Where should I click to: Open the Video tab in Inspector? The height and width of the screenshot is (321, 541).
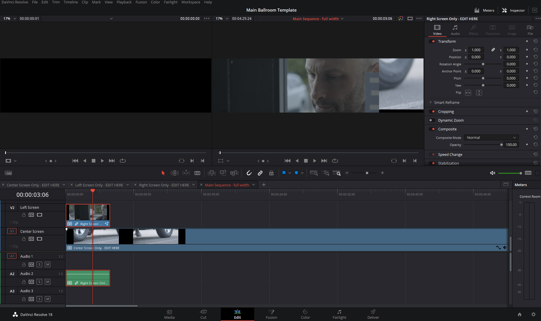coord(437,30)
